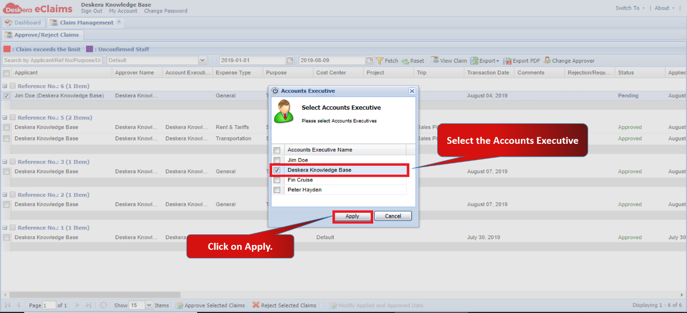Open the Switch To menu
Screen dimensions: 687x313
click(x=630, y=8)
